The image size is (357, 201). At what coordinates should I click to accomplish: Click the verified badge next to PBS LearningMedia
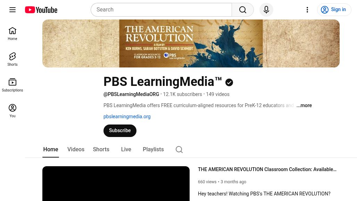(x=229, y=82)
